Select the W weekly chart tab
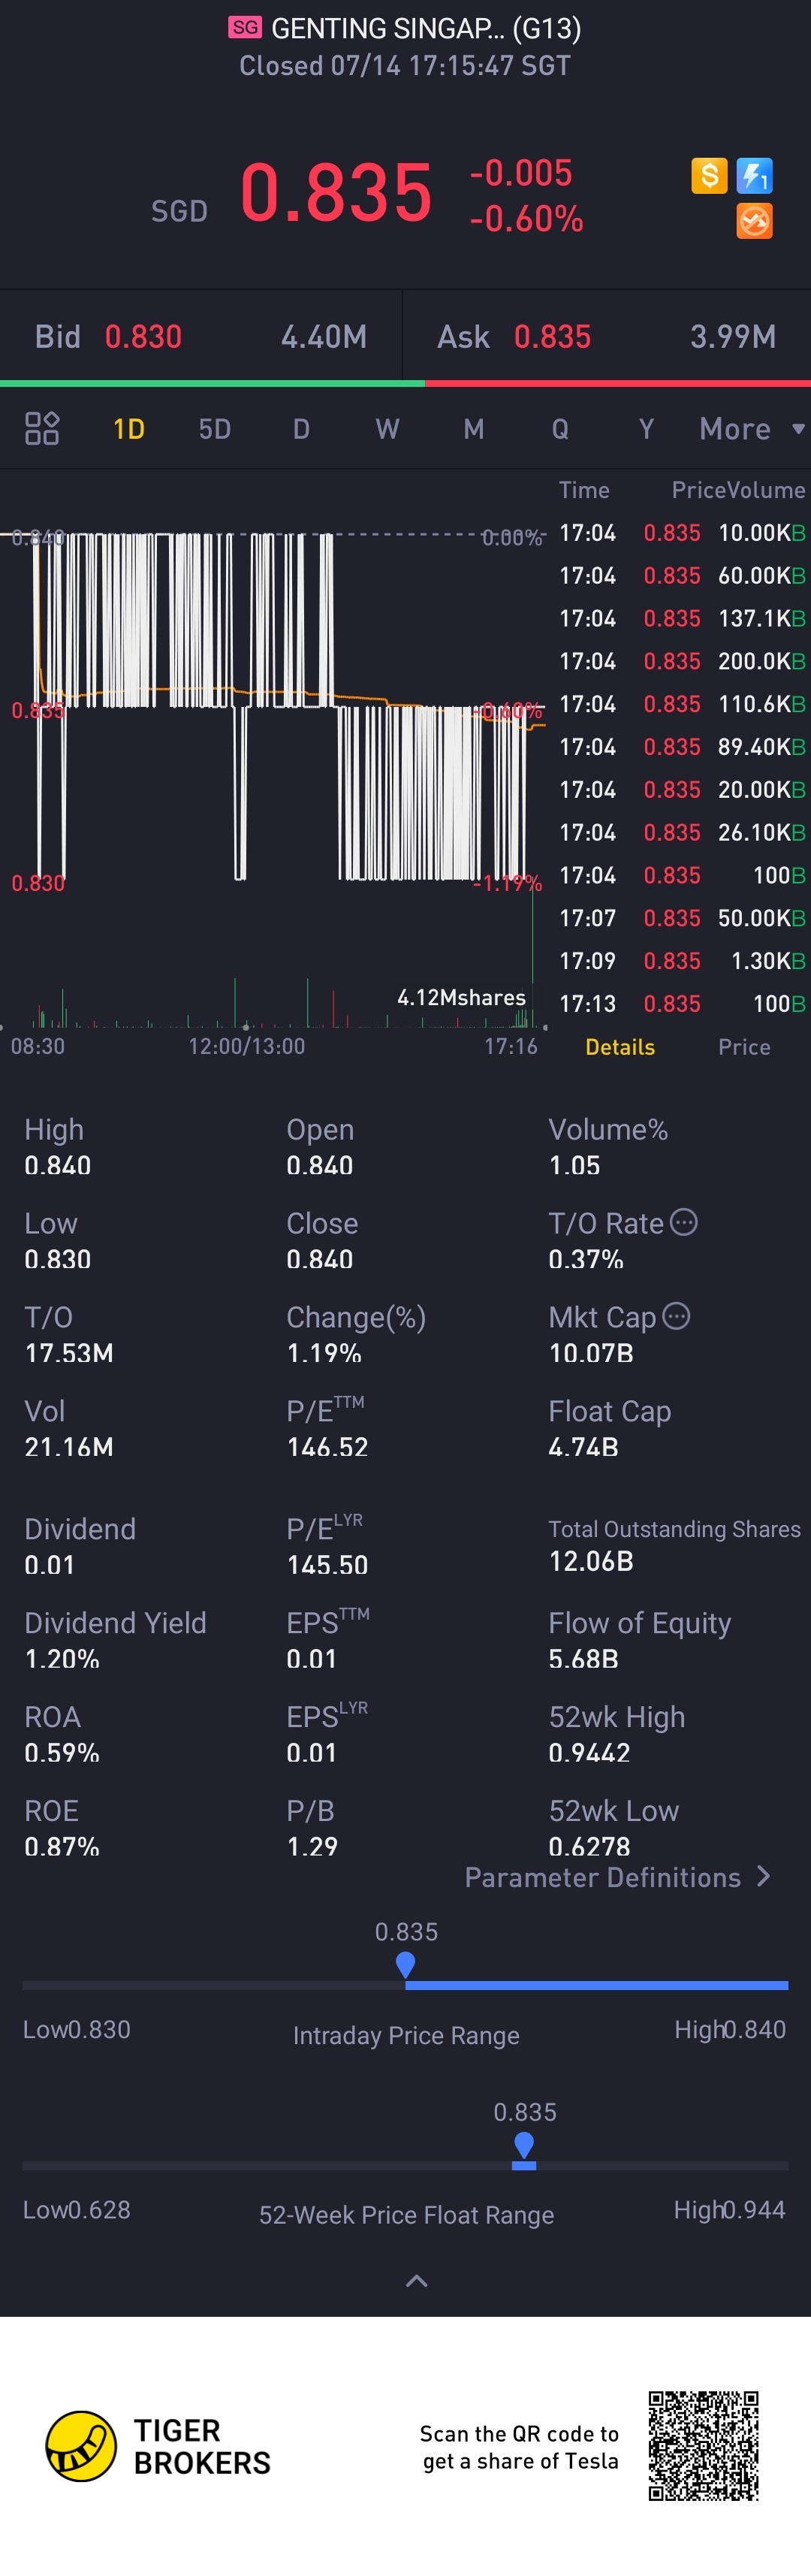 (387, 429)
